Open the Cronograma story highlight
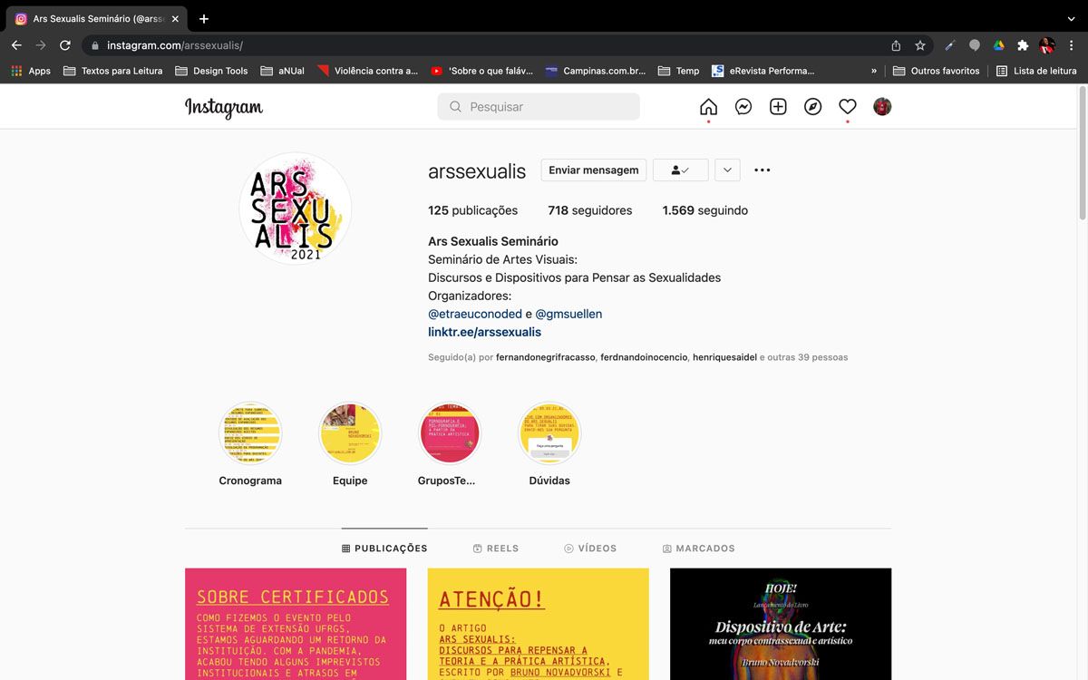Image resolution: width=1088 pixels, height=680 pixels. (250, 434)
